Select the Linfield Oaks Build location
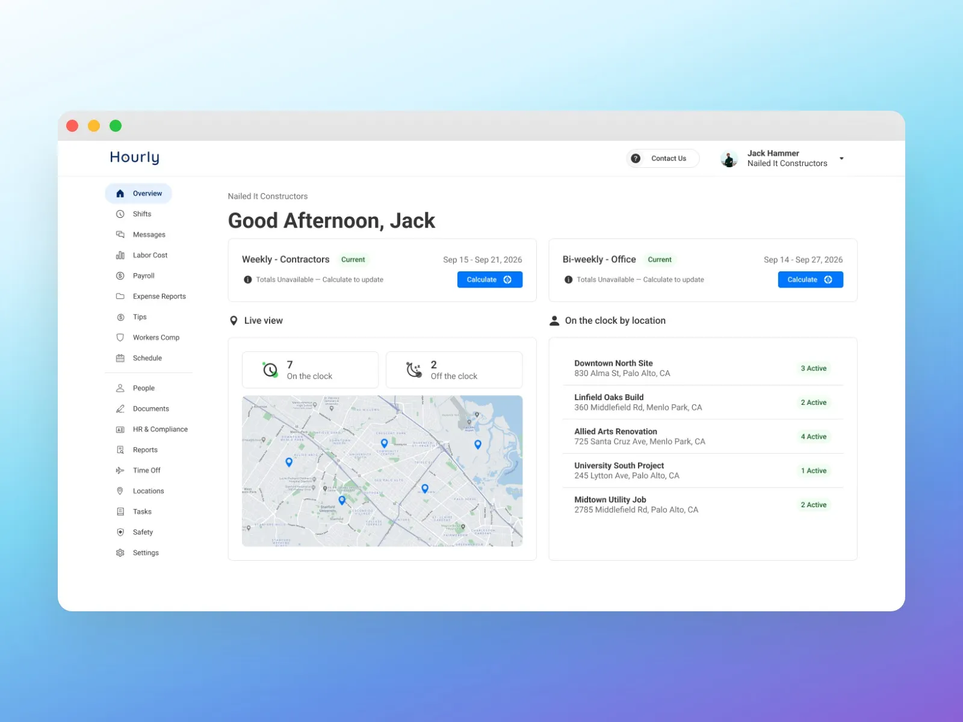This screenshot has height=722, width=963. pos(702,402)
